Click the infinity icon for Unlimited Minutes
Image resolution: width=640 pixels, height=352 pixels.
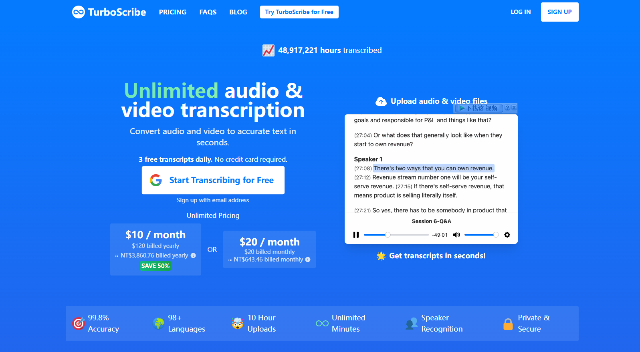click(322, 324)
